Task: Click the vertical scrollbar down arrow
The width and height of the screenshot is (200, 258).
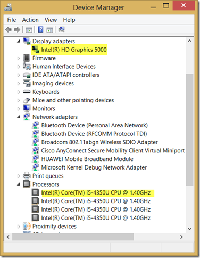Action: (190, 229)
